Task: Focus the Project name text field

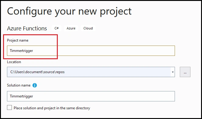Action: (91, 51)
